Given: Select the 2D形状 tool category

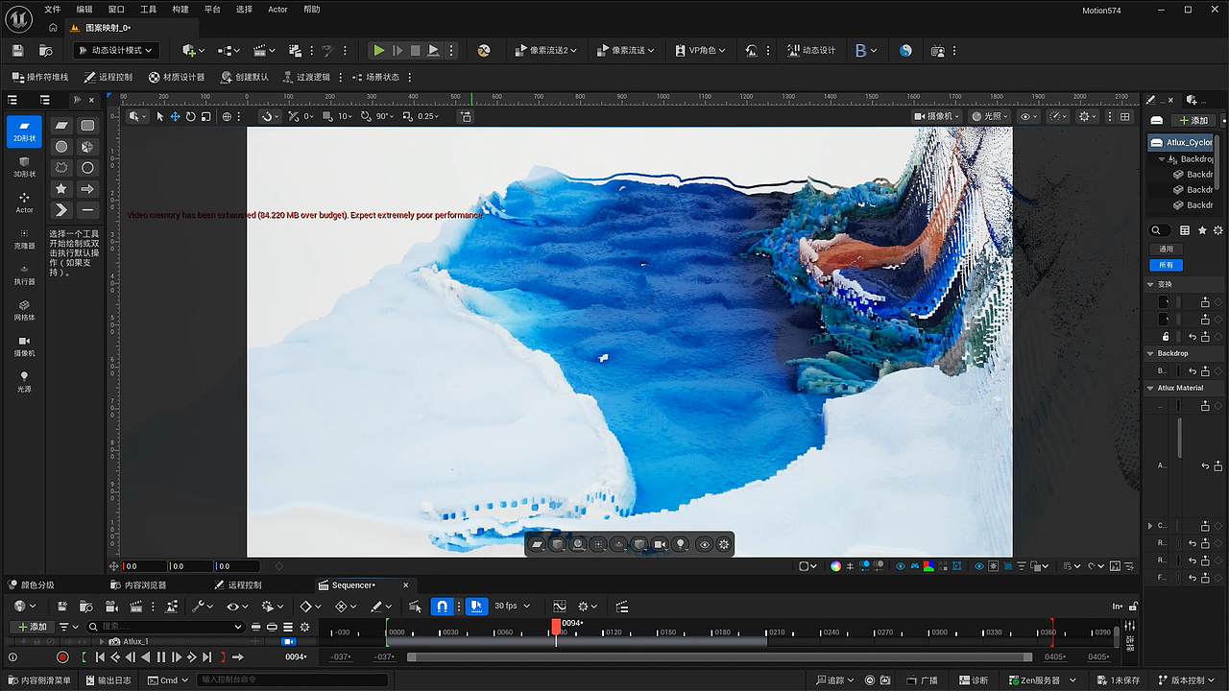Looking at the screenshot, I should point(24,131).
